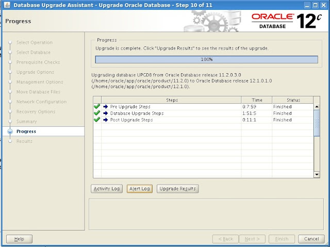Click the 'Upgrading database UPGDB' description text
Screen dimensions: 330x247
[x=181, y=81]
